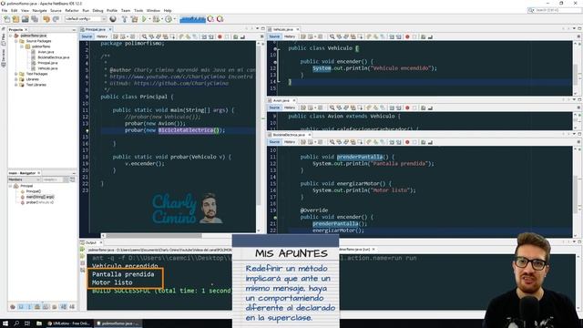Start macro recording in Vehiculo.java editor toolbar
The width and height of the screenshot is (583, 328).
pyautogui.click(x=407, y=36)
